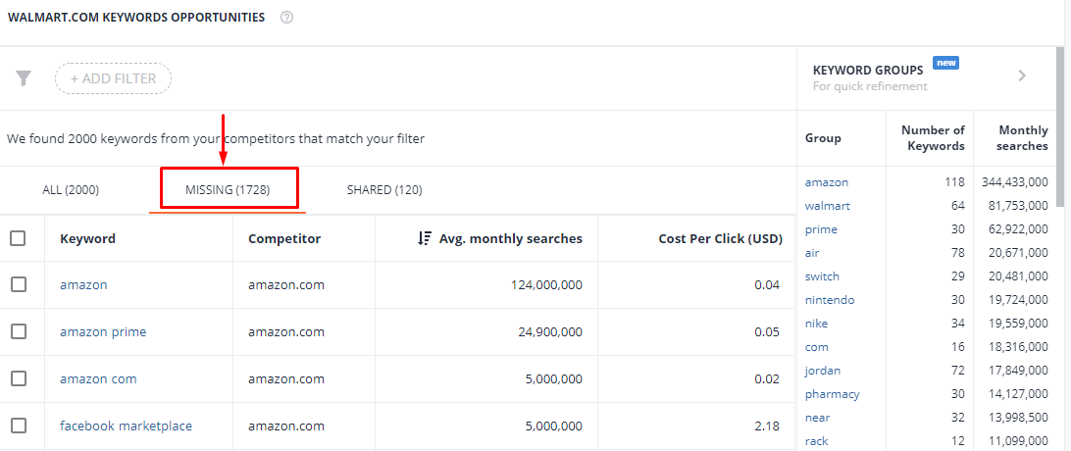Click the + ADD FILTER button
1071x451 pixels.
114,78
